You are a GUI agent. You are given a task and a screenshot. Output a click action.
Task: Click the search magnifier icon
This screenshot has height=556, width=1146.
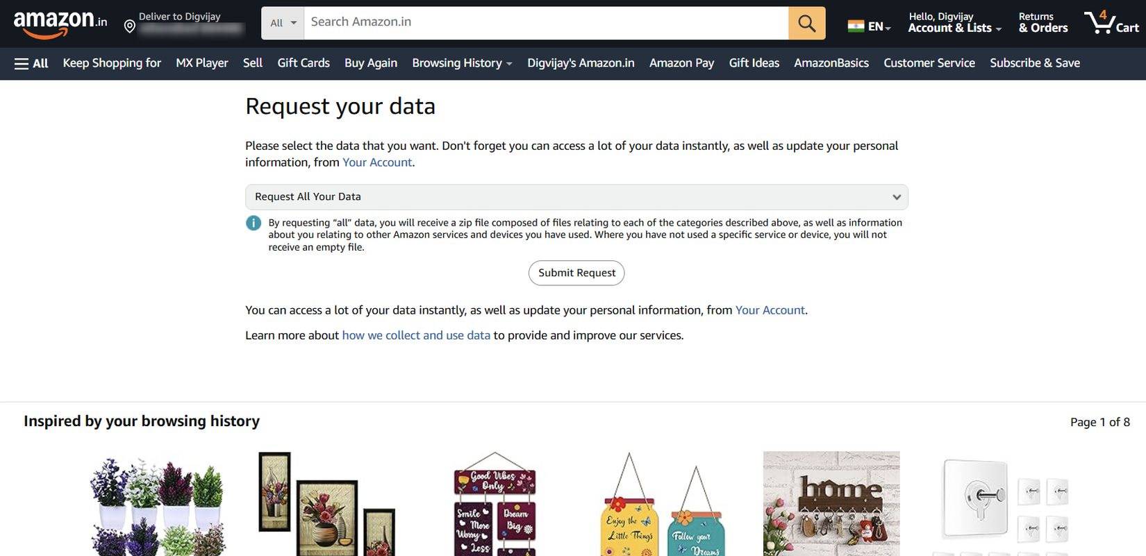(806, 22)
